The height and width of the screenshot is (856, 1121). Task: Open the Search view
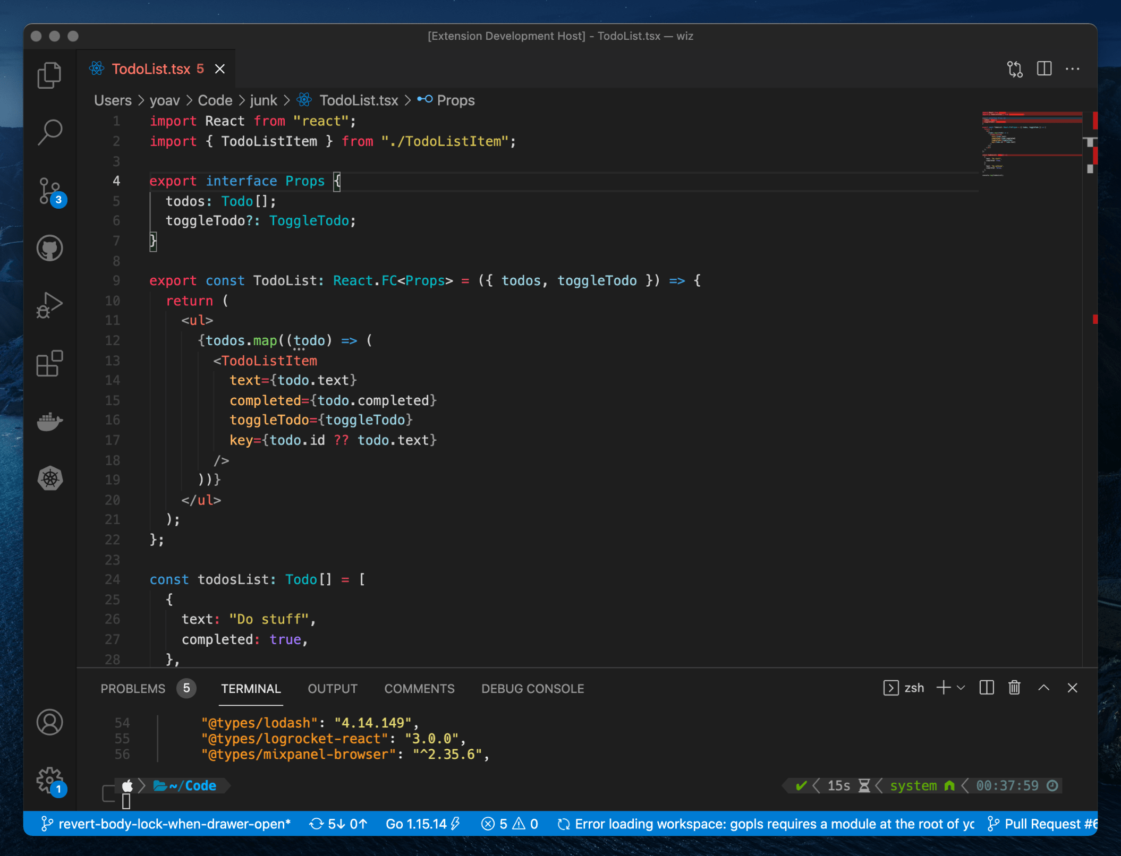pyautogui.click(x=49, y=132)
